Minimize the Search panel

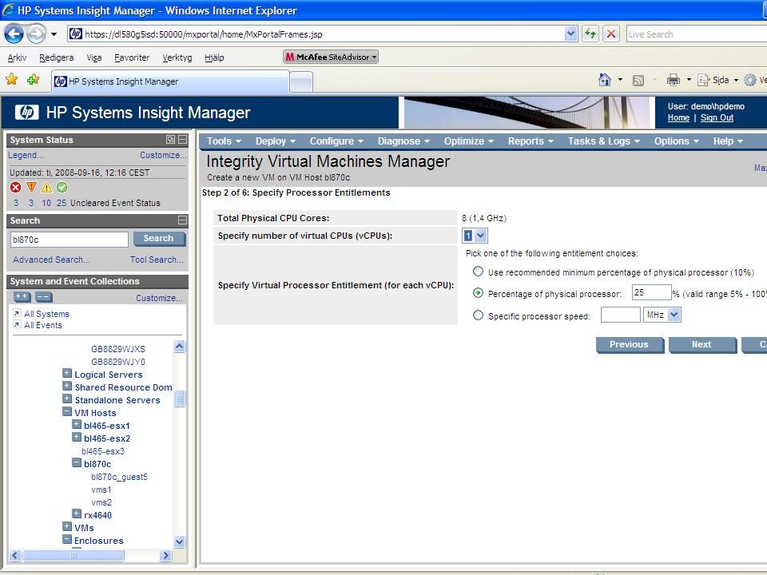pos(182,220)
